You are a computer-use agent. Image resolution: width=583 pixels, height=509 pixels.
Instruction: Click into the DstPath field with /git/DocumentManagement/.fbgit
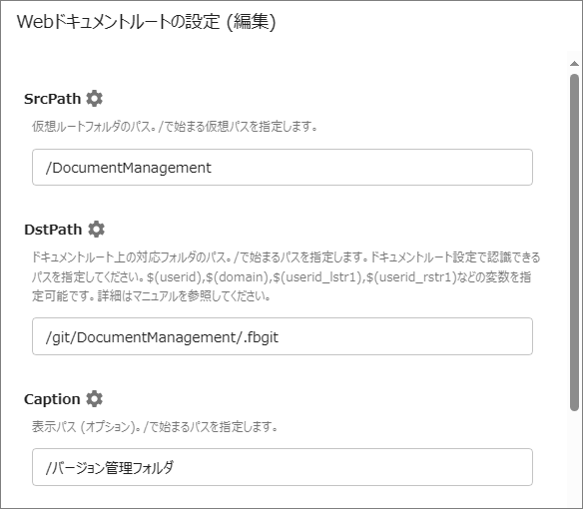pos(283,336)
